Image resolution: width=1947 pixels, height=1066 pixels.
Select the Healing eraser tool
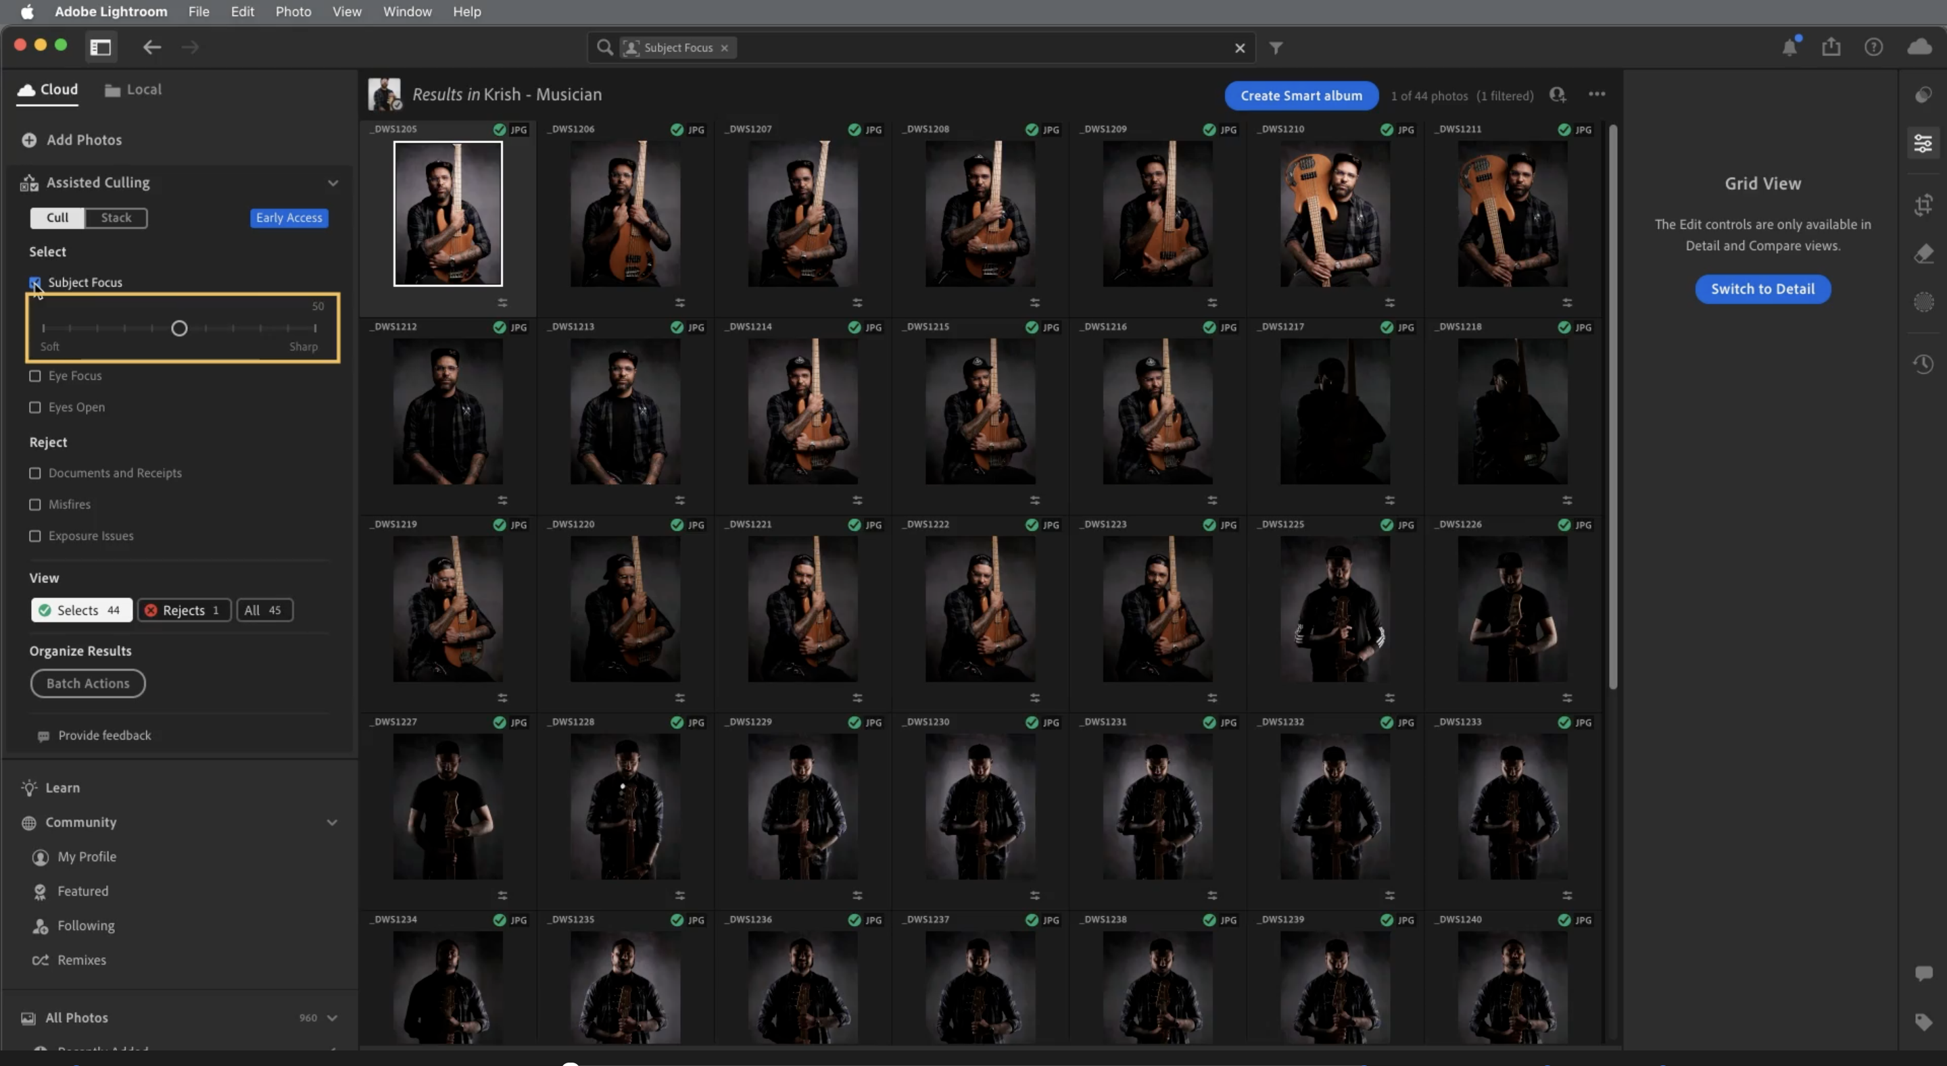tap(1923, 254)
